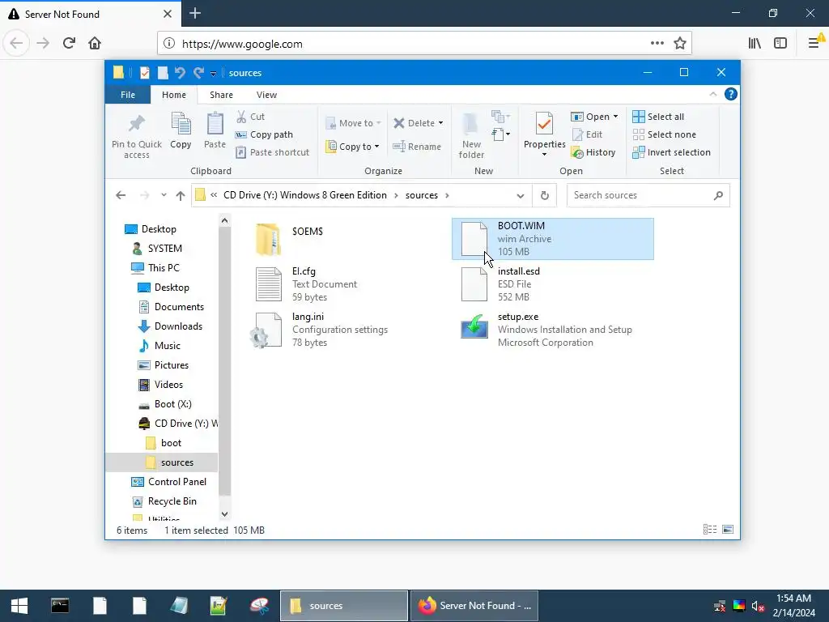Switch to the Share ribbon tab
This screenshot has height=622, width=829.
[x=221, y=95]
